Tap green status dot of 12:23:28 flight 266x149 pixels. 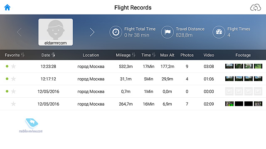tap(7, 66)
